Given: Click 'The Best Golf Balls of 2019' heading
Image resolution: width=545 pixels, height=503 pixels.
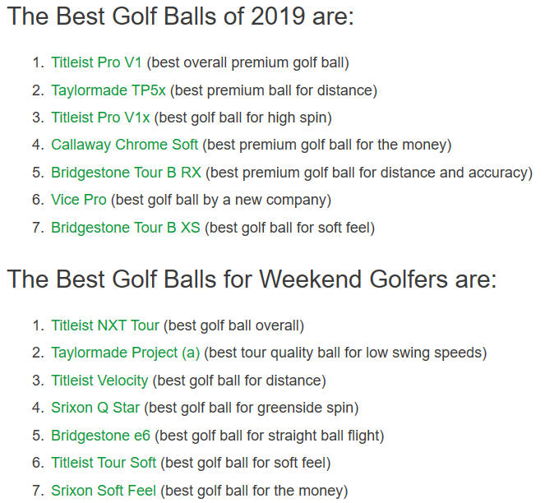Looking at the screenshot, I should point(180,16).
